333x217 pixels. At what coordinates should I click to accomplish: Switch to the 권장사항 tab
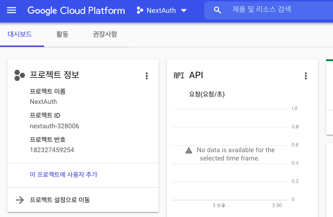click(105, 34)
